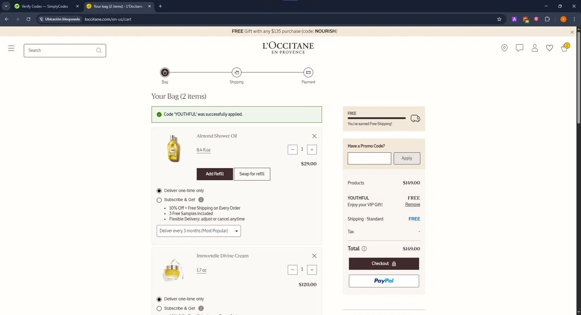Open the store locator pin icon

(504, 48)
